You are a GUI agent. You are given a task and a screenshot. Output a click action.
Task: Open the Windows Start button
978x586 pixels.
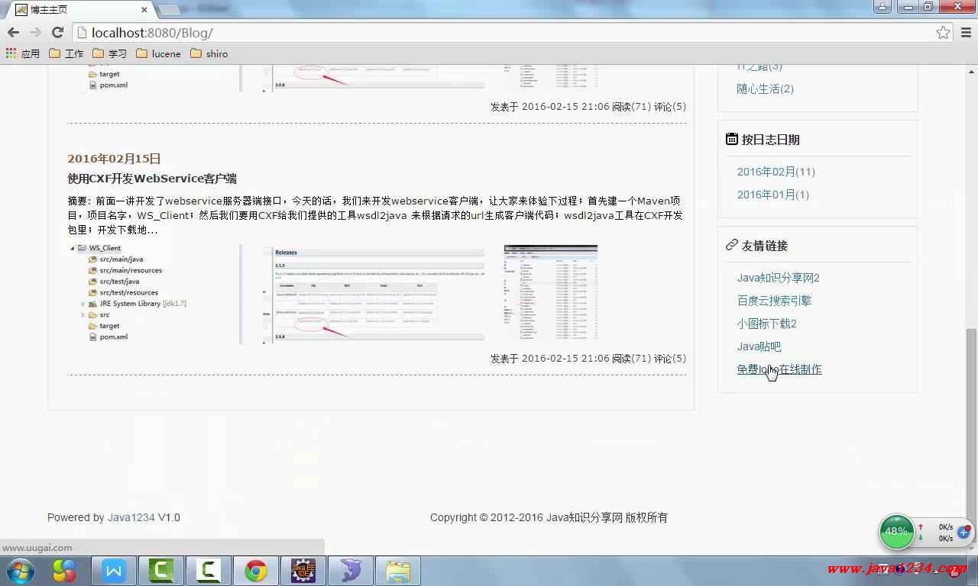[x=20, y=571]
